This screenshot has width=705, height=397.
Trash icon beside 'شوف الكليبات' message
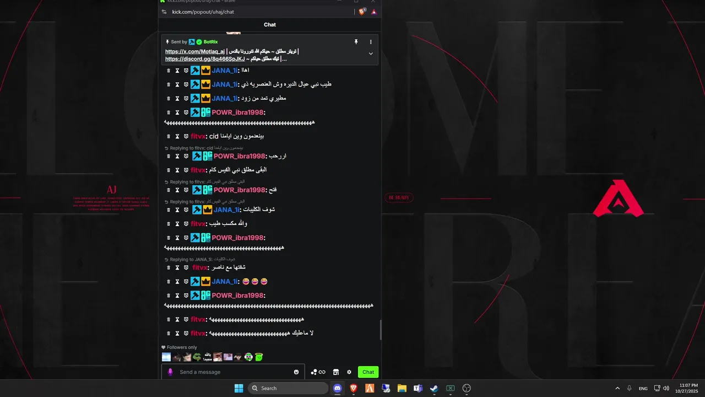tap(169, 210)
